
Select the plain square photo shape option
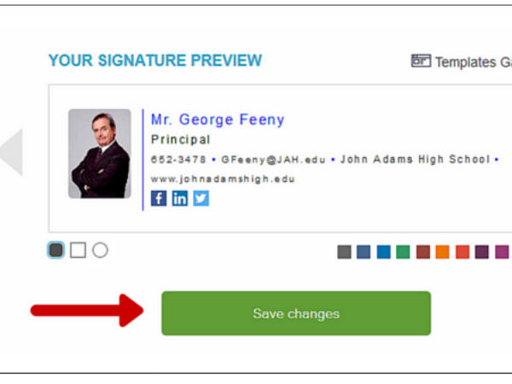click(78, 250)
